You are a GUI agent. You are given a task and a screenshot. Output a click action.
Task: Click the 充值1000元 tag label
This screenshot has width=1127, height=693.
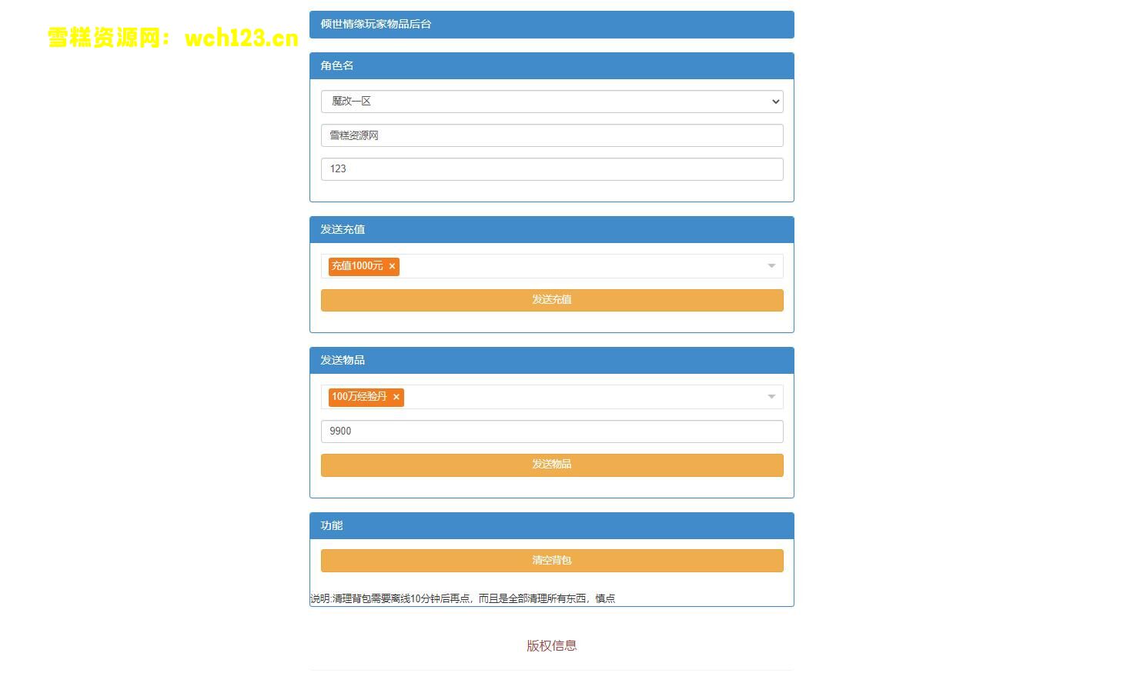pos(357,266)
